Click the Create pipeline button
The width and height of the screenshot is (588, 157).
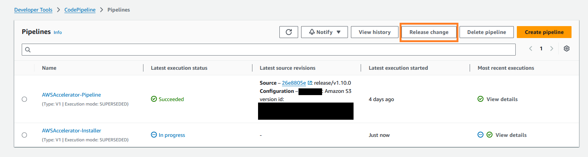544,32
